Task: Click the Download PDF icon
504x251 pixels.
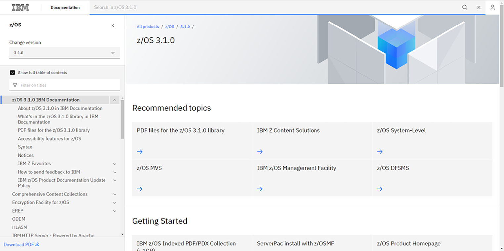Action: [37, 244]
